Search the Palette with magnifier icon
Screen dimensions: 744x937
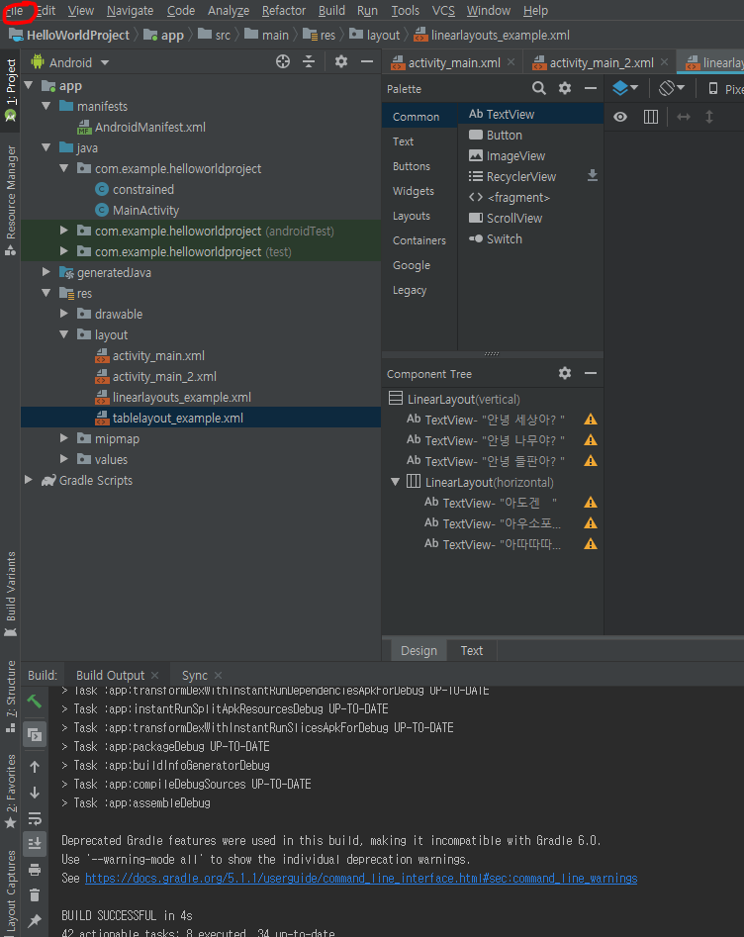click(538, 88)
